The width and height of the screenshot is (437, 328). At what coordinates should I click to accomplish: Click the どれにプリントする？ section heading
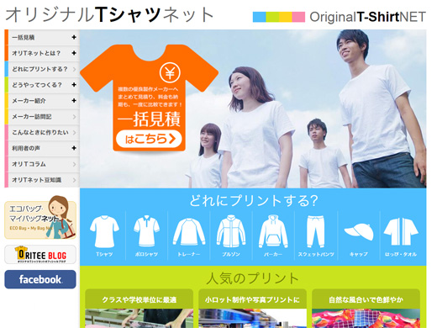tap(254, 200)
